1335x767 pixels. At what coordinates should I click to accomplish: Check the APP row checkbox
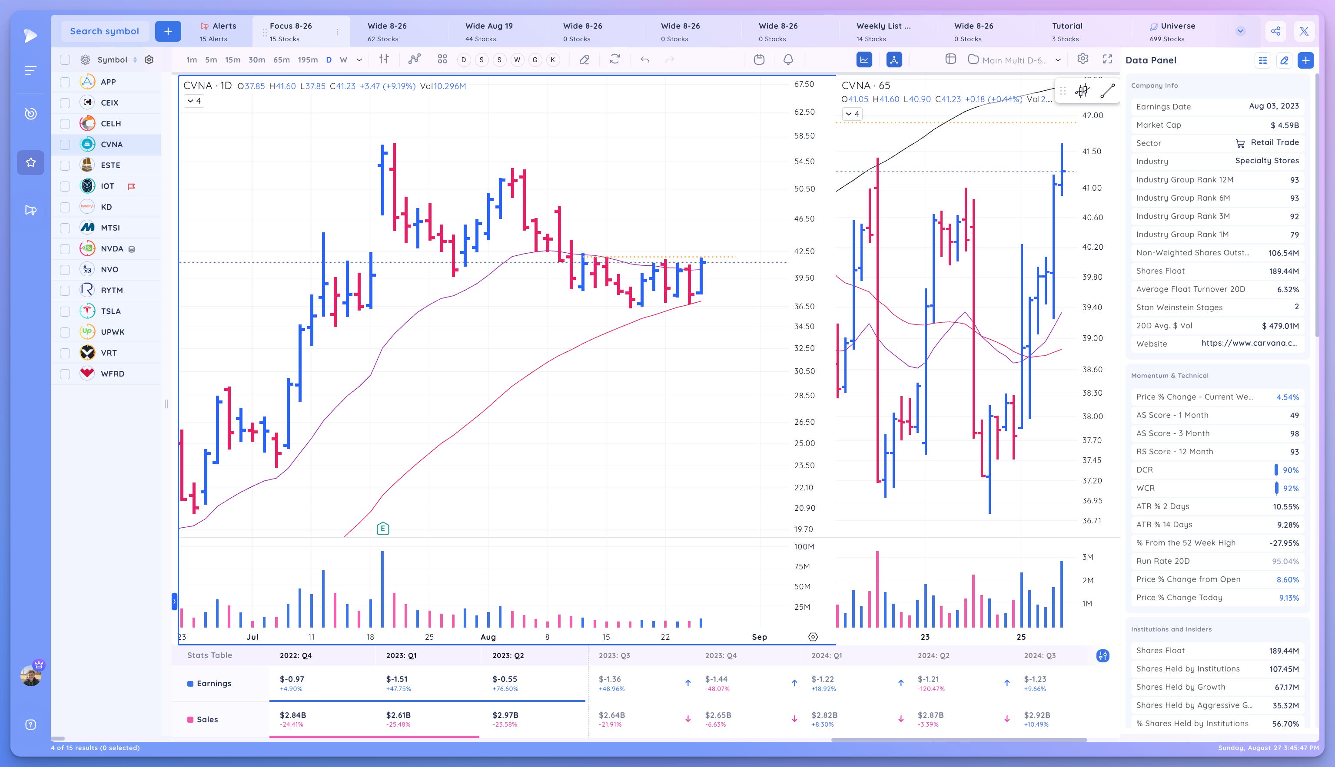coord(65,82)
